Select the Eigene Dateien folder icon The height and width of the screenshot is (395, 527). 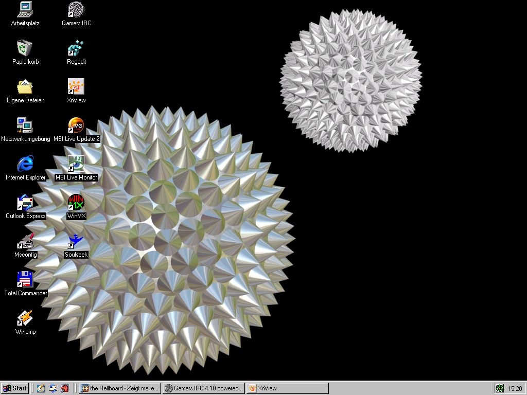(x=25, y=87)
